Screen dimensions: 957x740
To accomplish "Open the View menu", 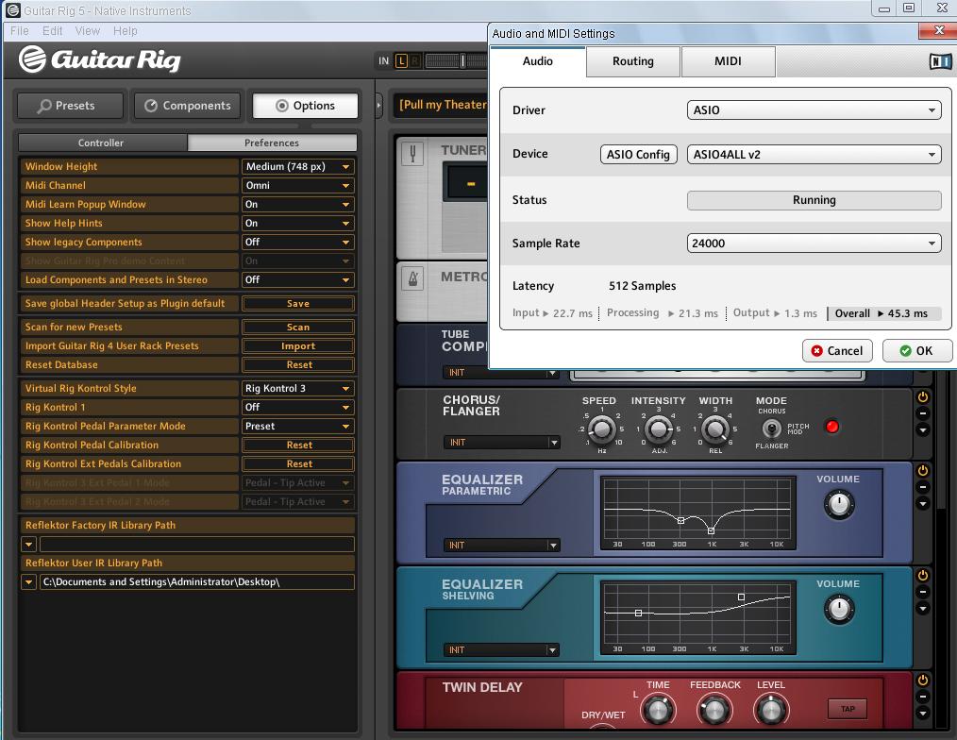I will pyautogui.click(x=88, y=31).
